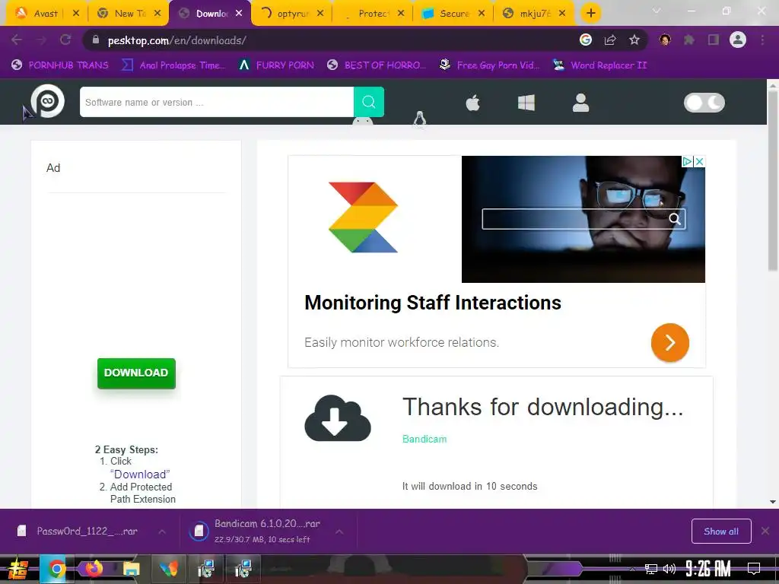
Task: Focus the software name search field
Action: pyautogui.click(x=217, y=102)
